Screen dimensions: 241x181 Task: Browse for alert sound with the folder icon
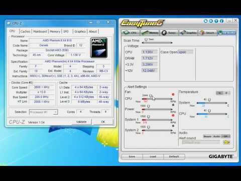pyautogui.click(x=226, y=142)
